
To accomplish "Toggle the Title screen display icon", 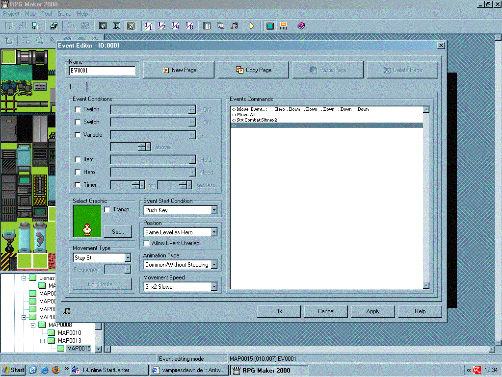I will tap(283, 26).
